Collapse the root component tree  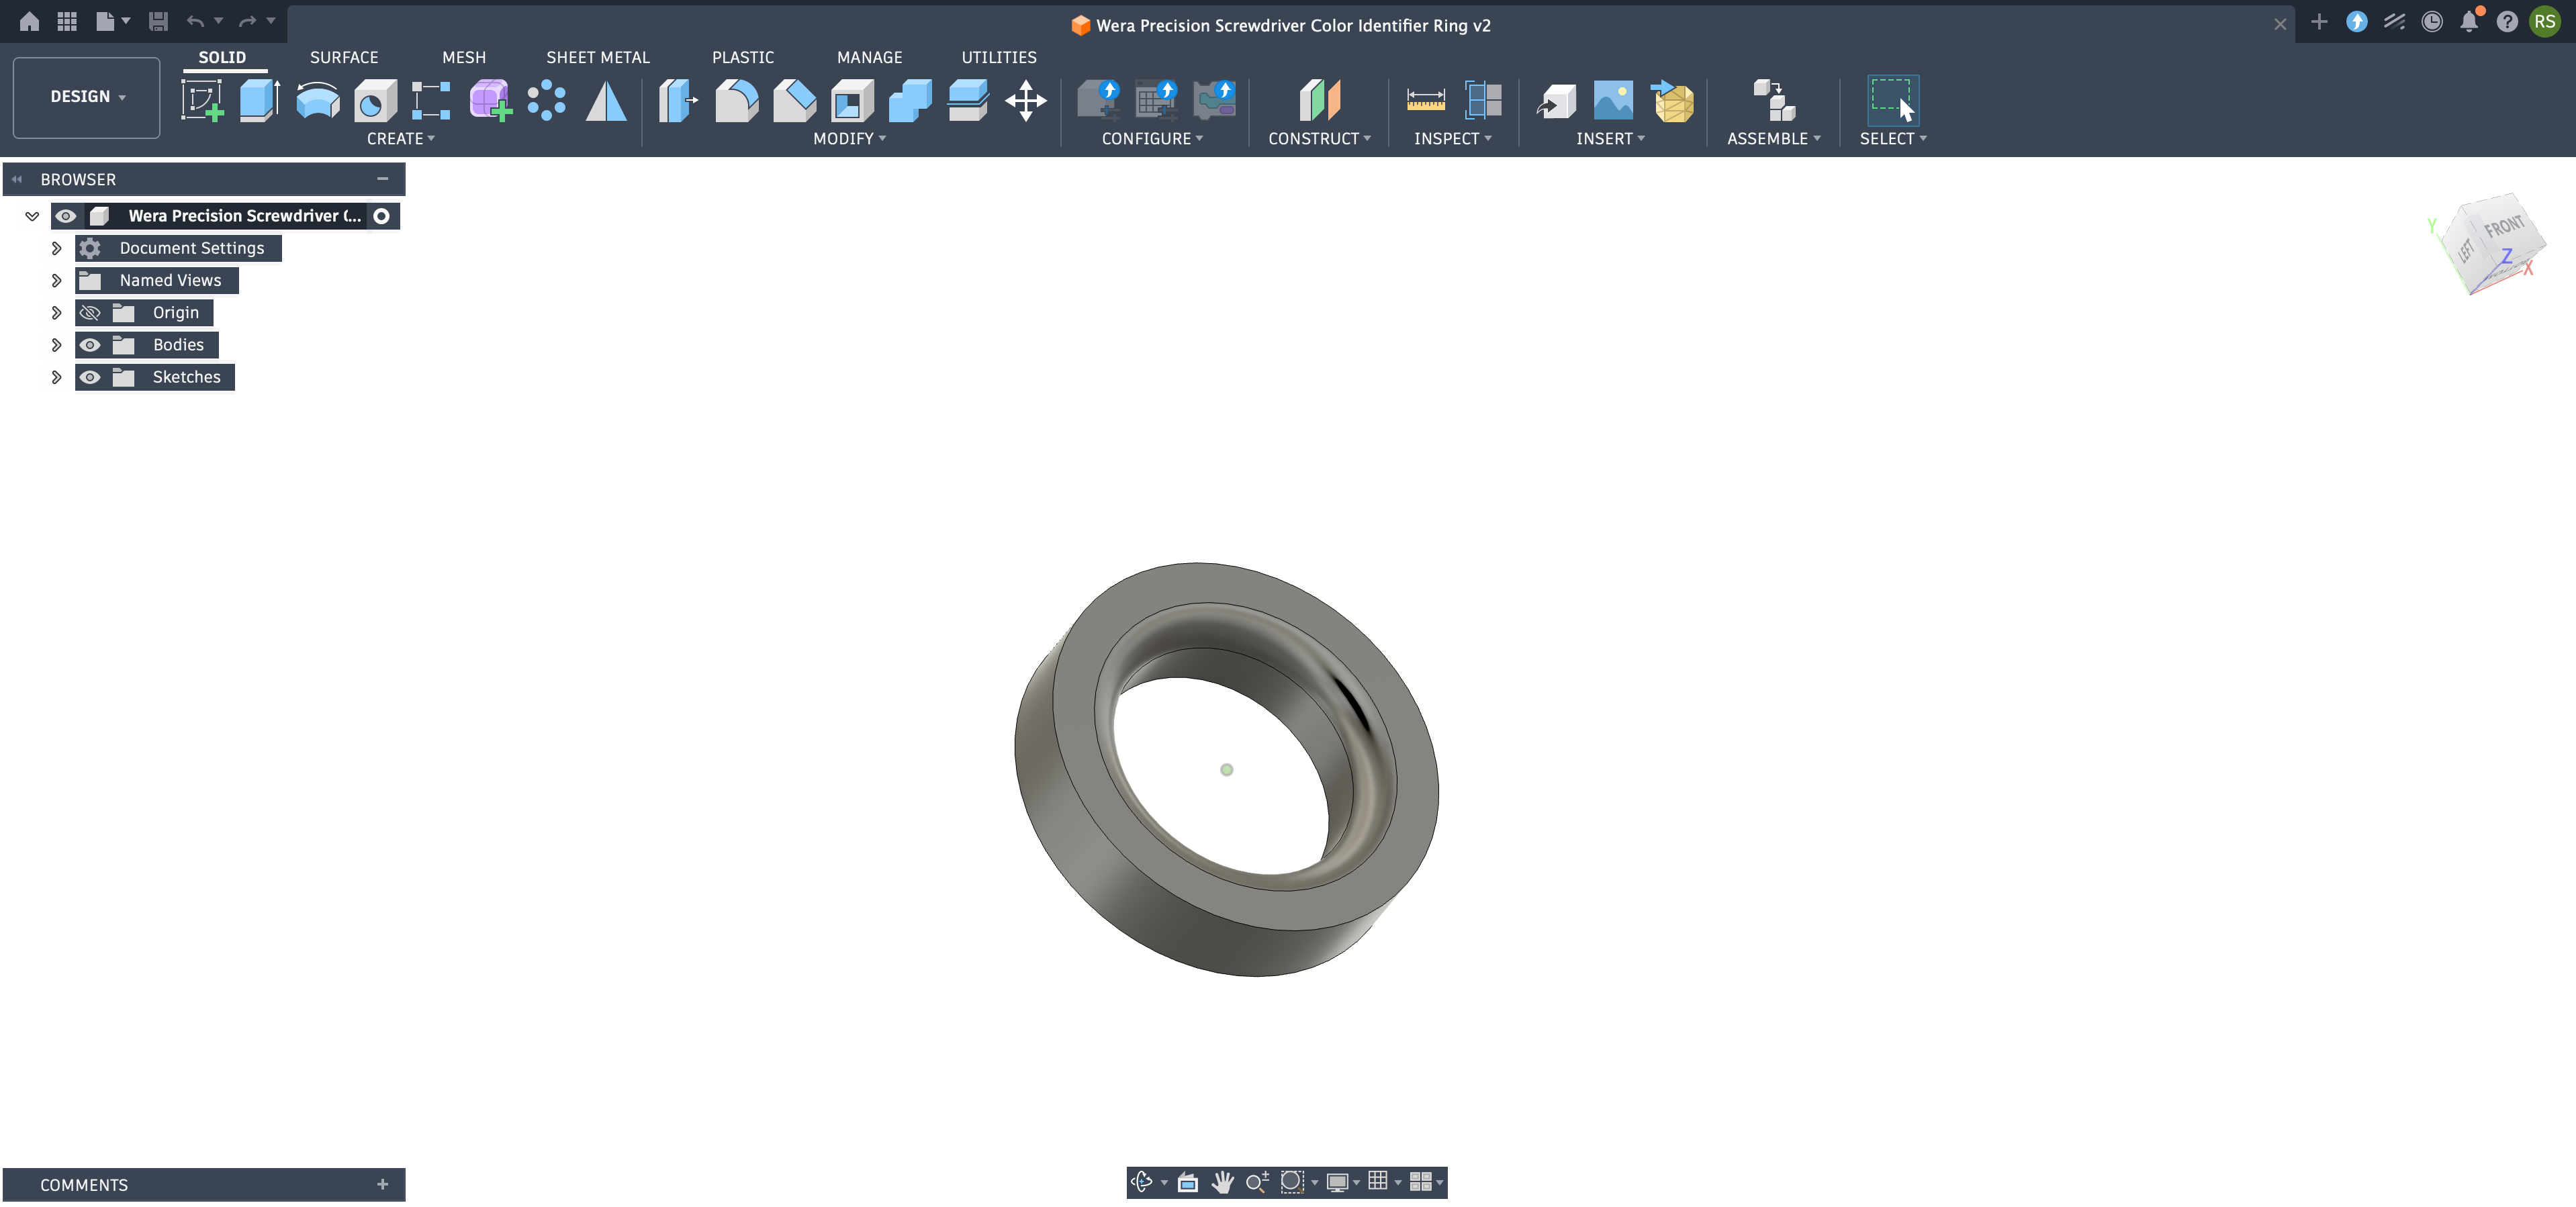tap(32, 216)
